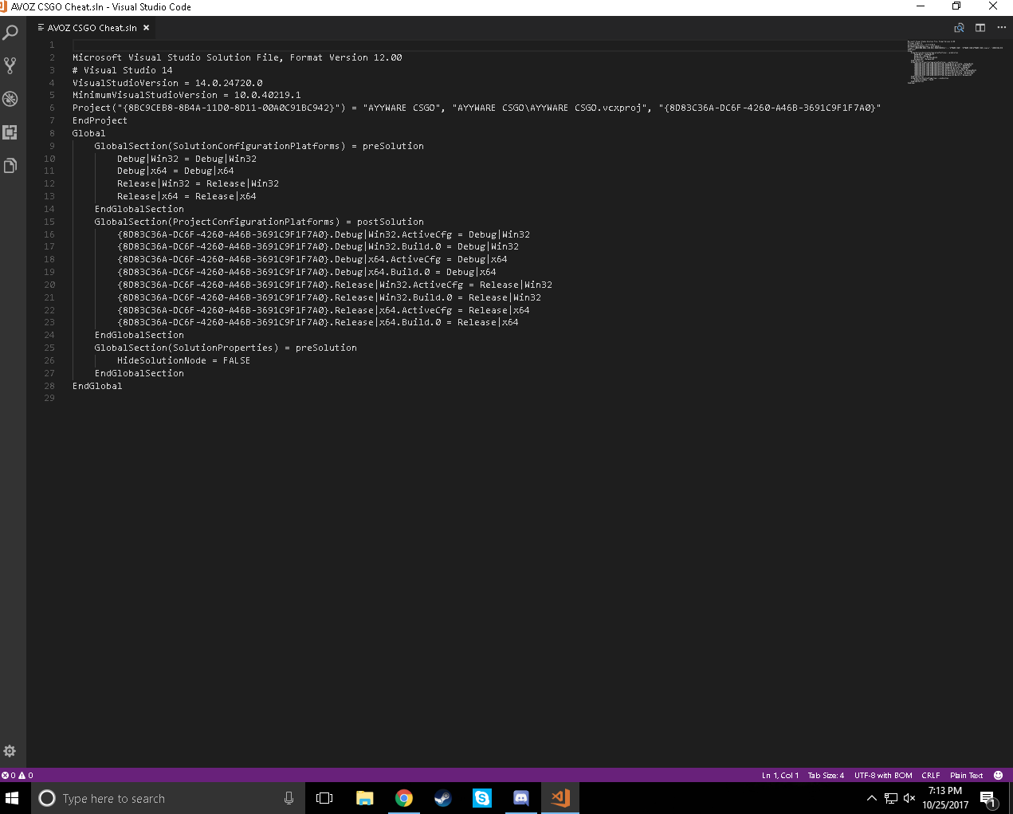1013x814 pixels.
Task: Click the minimap code overview
Action: pos(955,62)
